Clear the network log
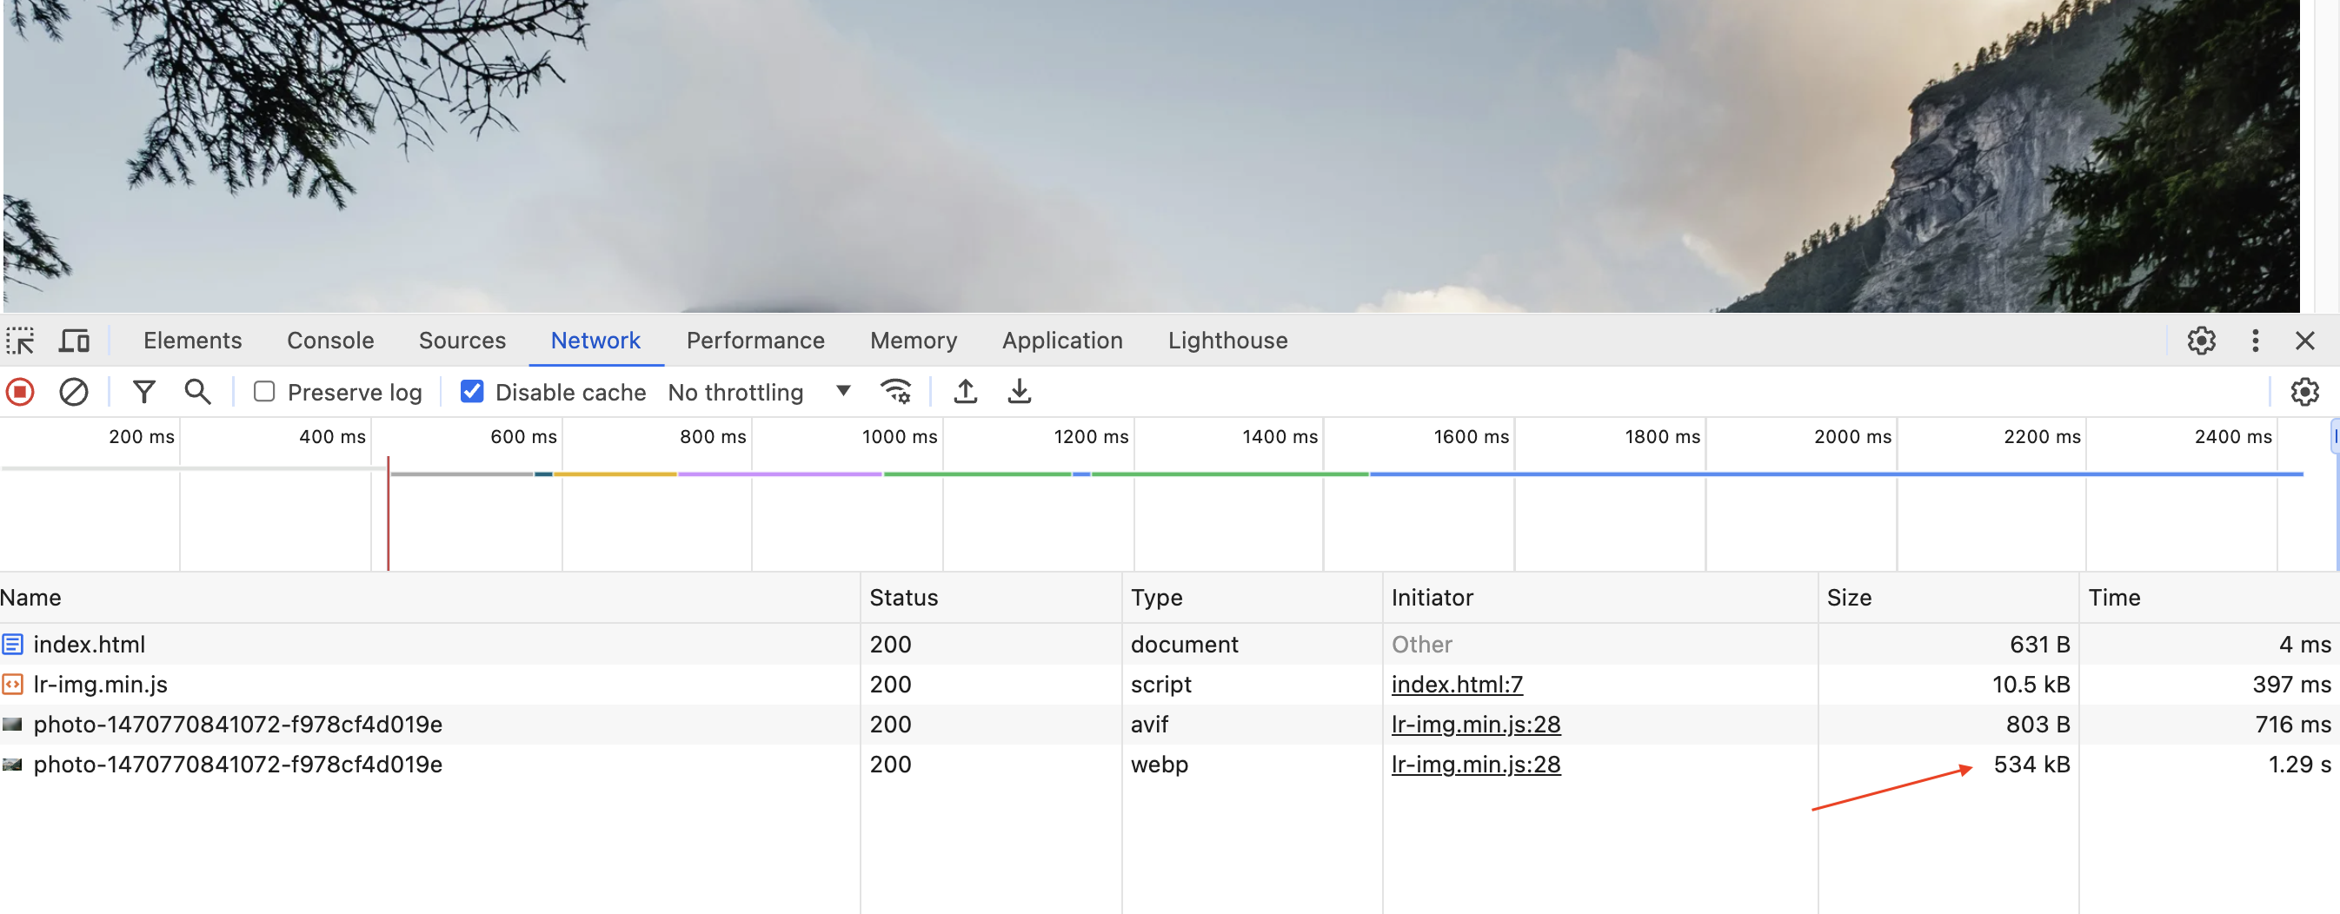This screenshot has width=2340, height=914. [74, 391]
